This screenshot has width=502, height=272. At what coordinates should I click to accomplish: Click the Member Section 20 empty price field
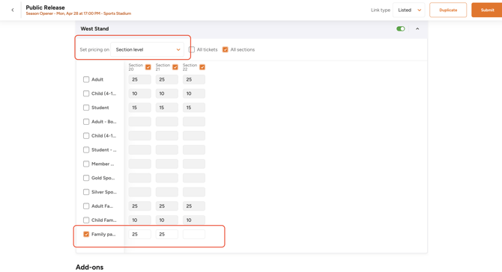pyautogui.click(x=140, y=164)
